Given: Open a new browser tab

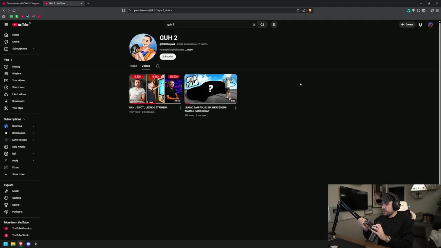Looking at the screenshot, I should pos(88,3).
